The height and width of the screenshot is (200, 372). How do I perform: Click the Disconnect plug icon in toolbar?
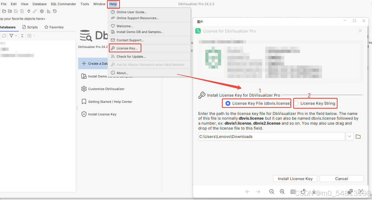35,11
